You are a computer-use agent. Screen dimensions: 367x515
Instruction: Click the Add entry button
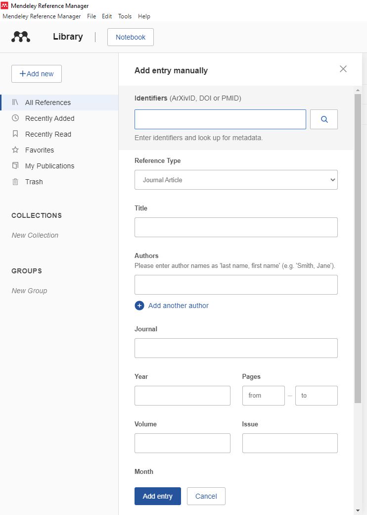coord(157,496)
